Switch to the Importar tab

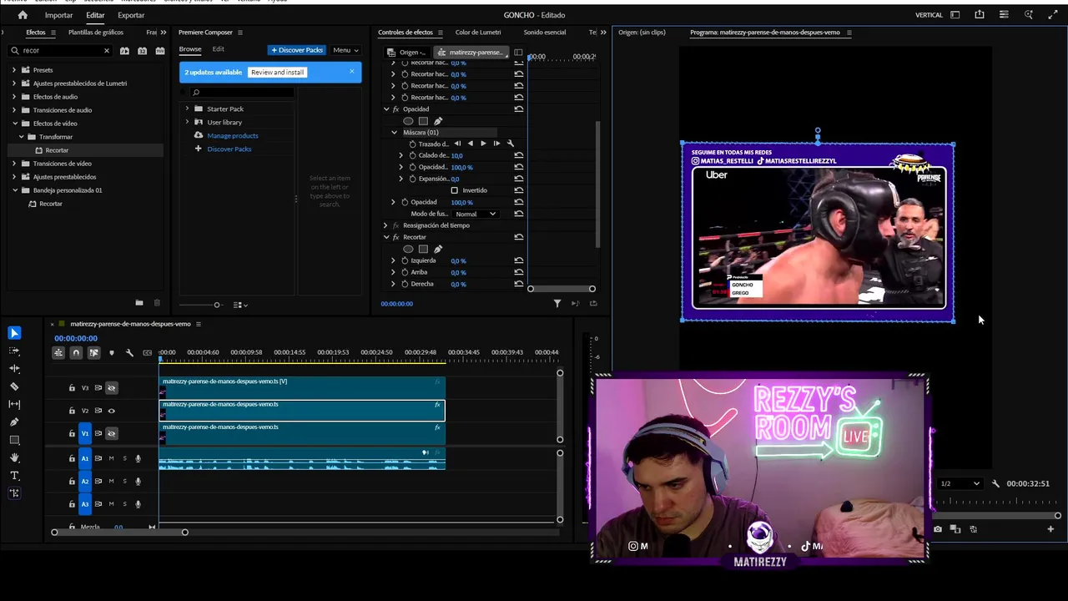coord(58,15)
